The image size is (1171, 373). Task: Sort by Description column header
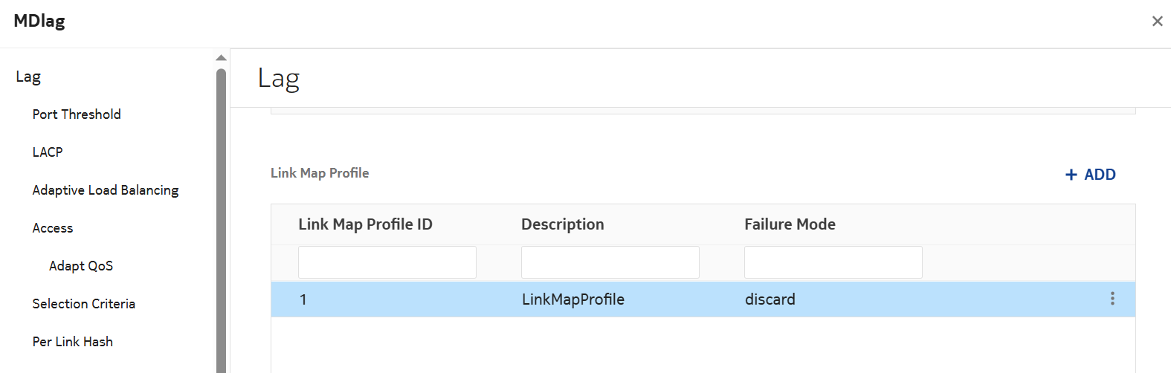click(562, 224)
